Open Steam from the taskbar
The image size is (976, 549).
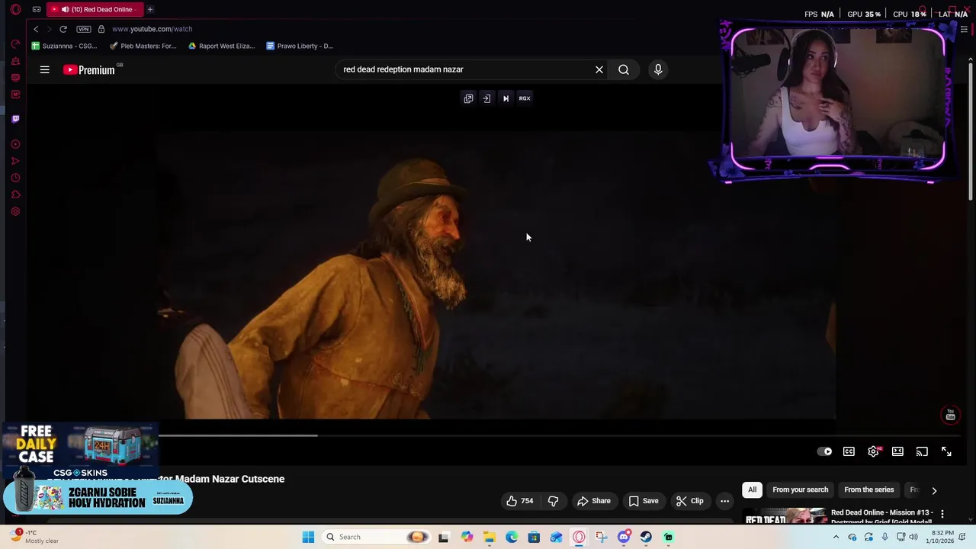click(x=646, y=537)
